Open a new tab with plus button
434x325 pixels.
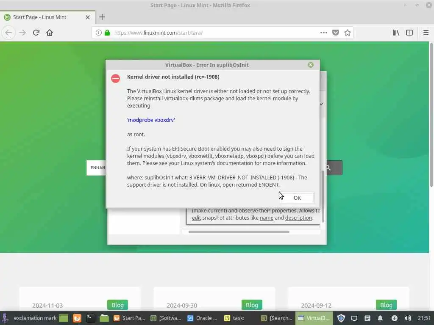click(x=102, y=17)
